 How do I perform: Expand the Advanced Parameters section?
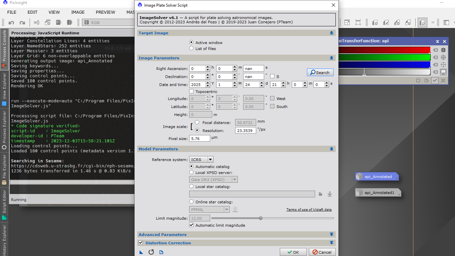point(331,235)
